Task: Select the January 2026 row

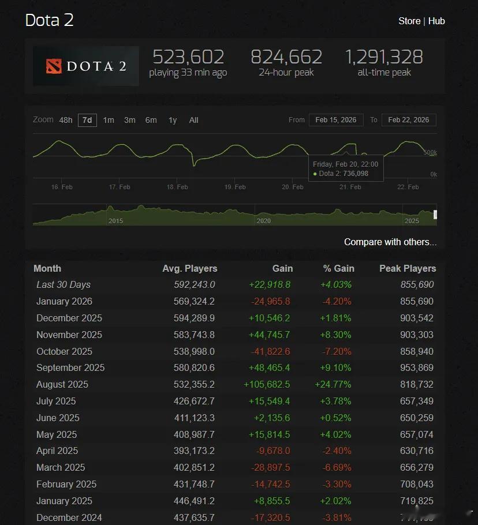Action: point(64,301)
